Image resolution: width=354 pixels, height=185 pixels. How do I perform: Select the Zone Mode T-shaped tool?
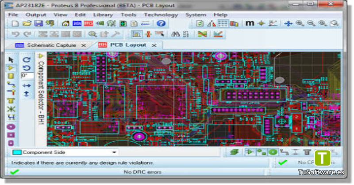11,101
